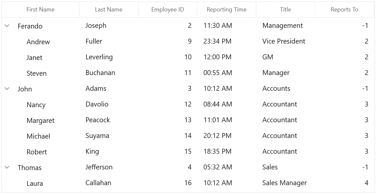376x194 pixels.
Task: Select the Andrew tree row
Action: [x=188, y=41]
